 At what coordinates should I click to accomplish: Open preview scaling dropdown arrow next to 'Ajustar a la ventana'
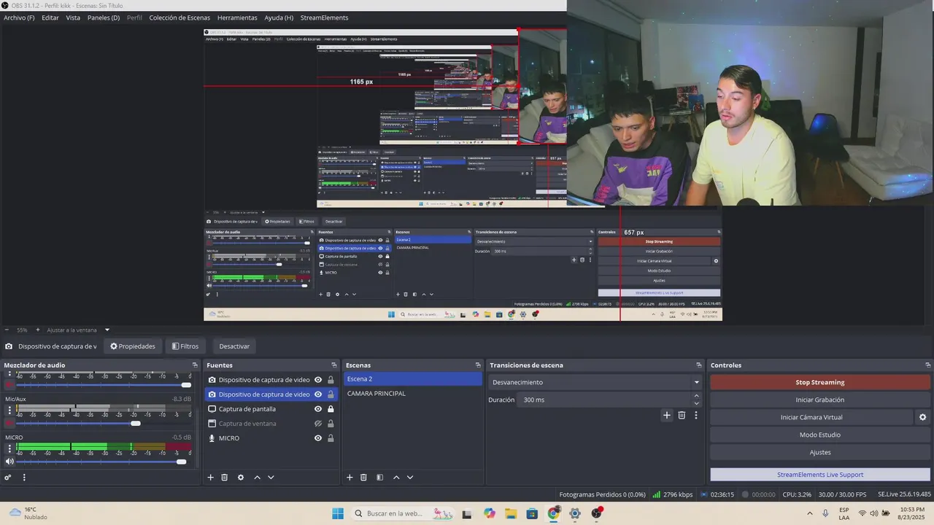click(x=107, y=330)
